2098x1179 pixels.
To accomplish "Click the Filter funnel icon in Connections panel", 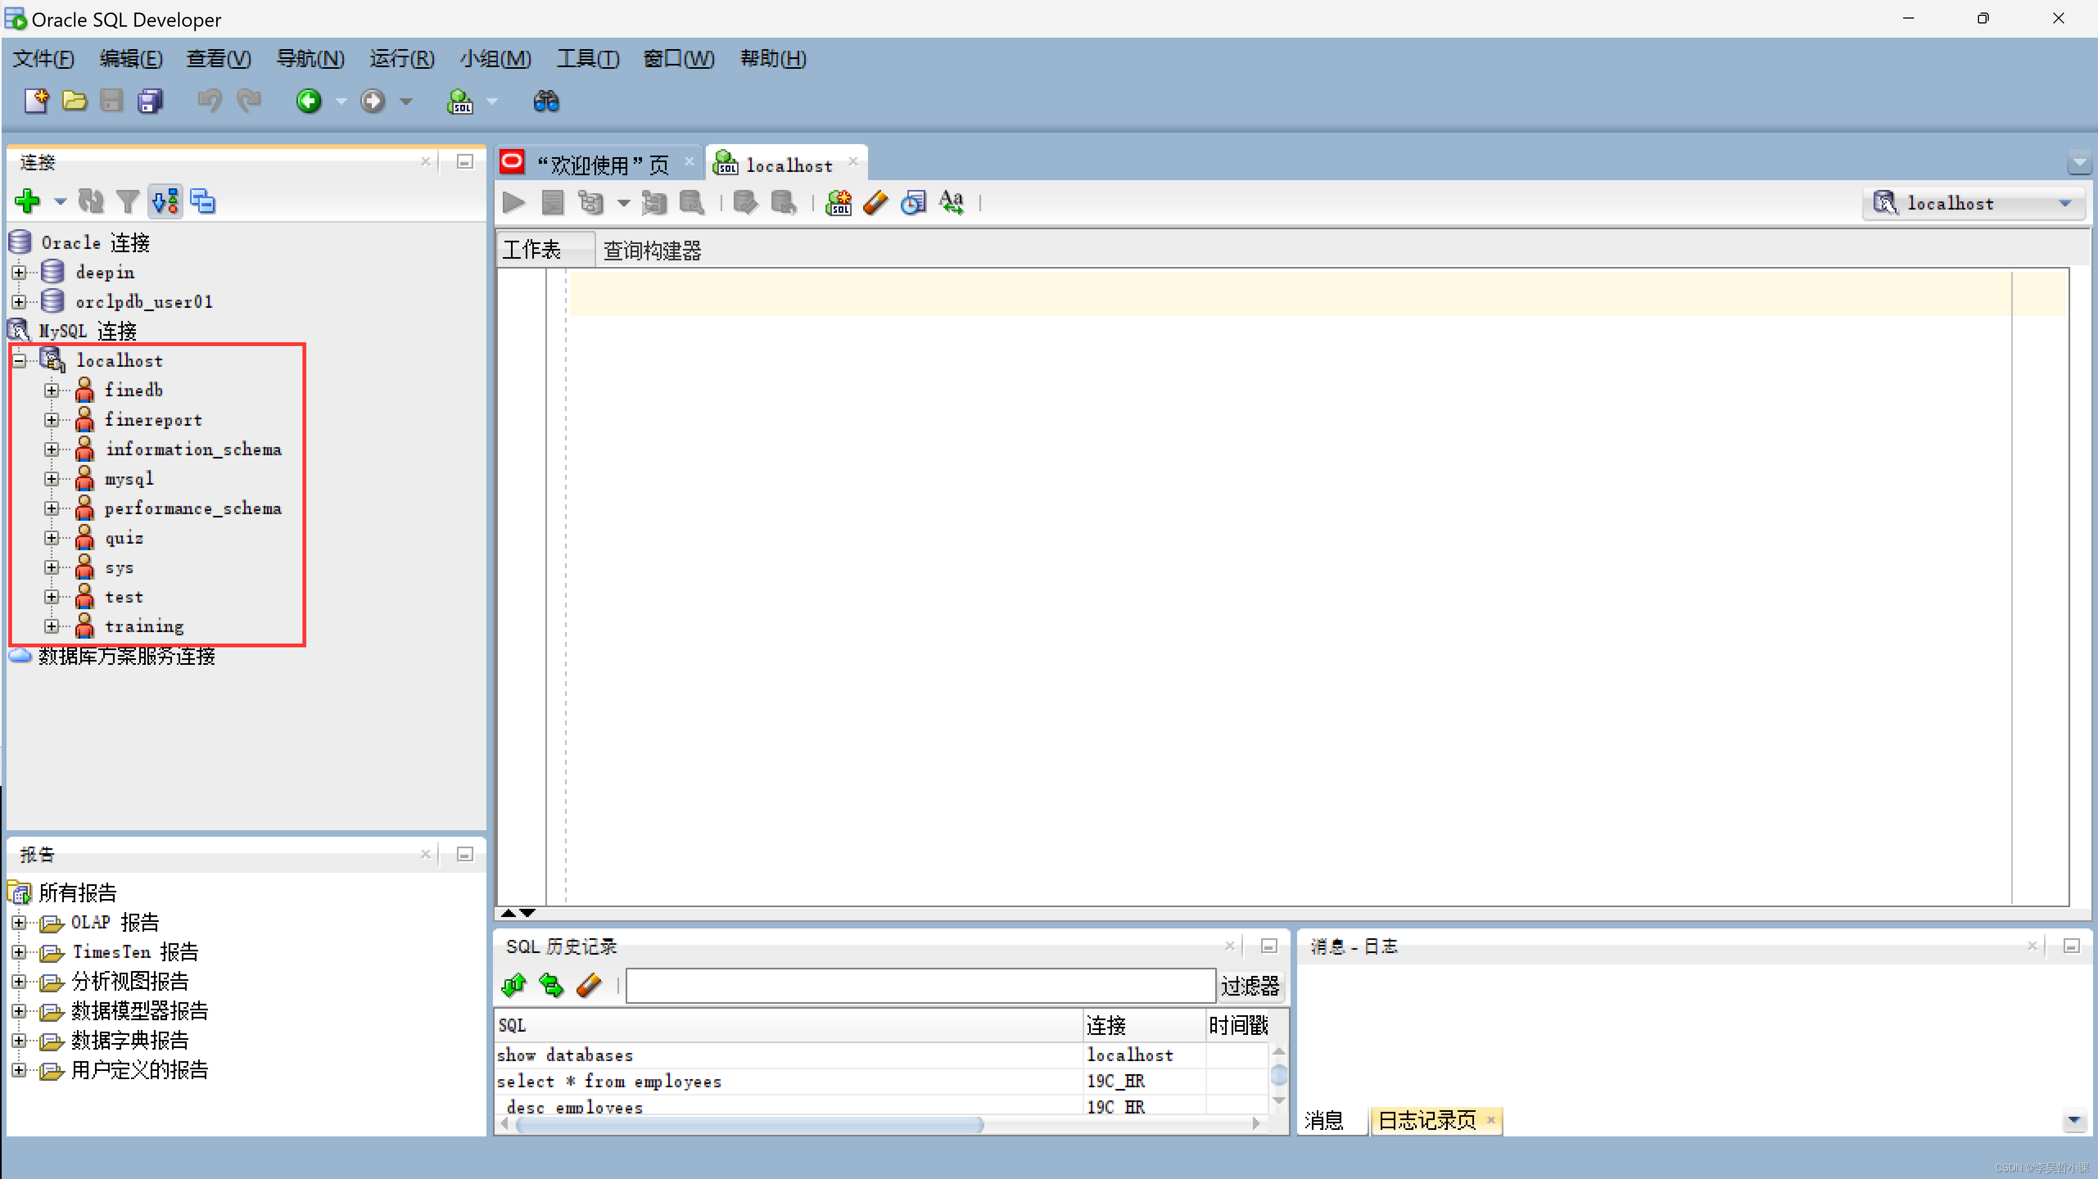I will point(127,200).
